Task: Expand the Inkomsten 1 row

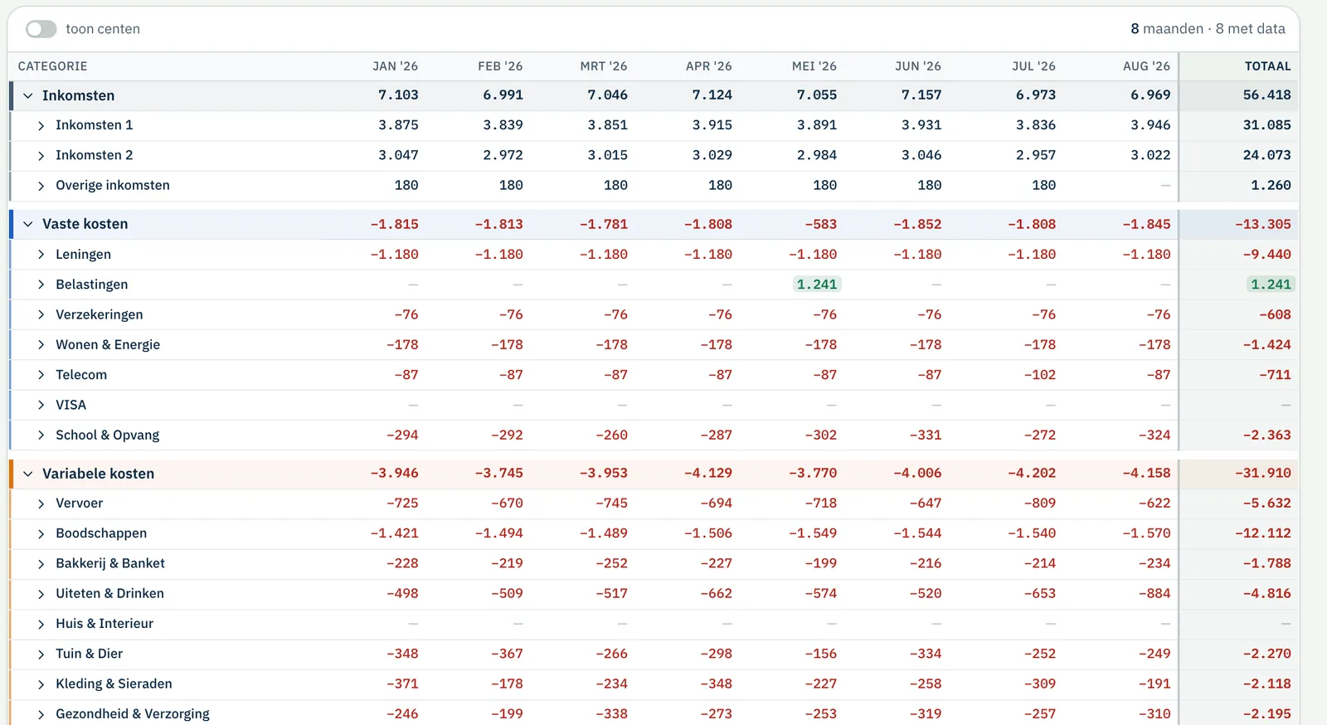Action: 41,125
